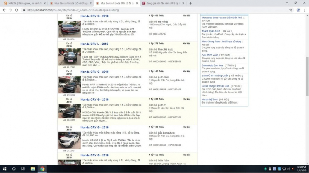Click the white Honda CRV thumbnail, Mã 2132401
Viewport: 309px width, 173px height.
point(69,141)
